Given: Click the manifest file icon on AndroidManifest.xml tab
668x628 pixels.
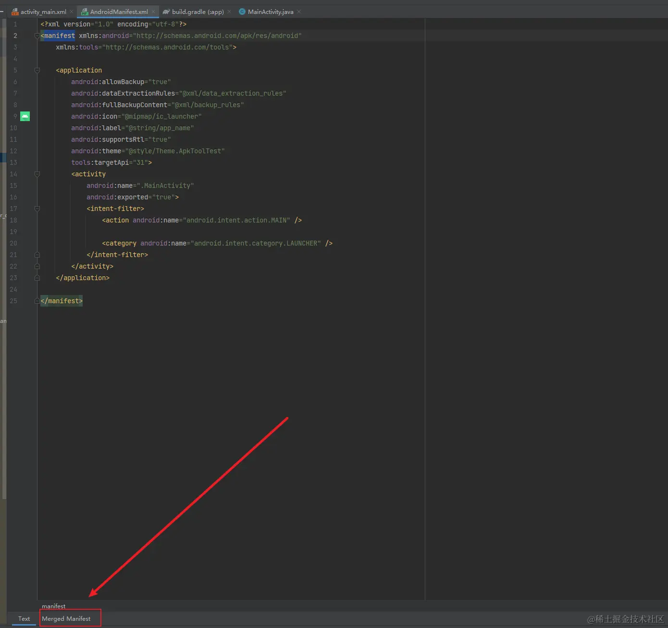Looking at the screenshot, I should [85, 12].
